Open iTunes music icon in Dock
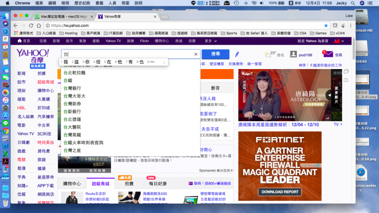Viewport: 379px width, 213px height. (5, 100)
